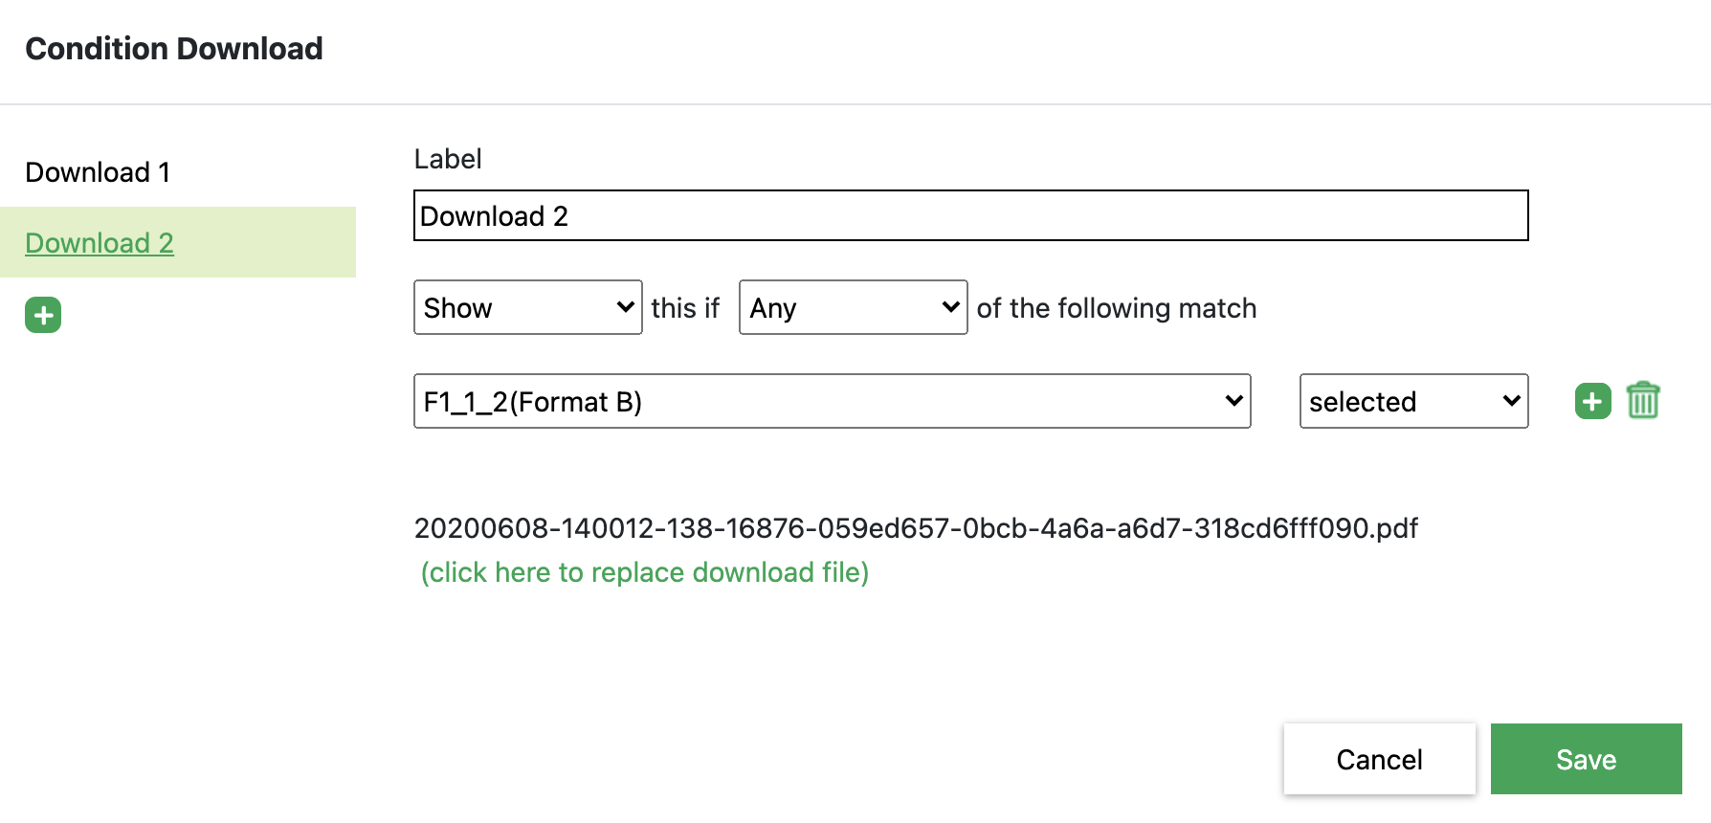Click the chevron arrow on Any dropdown
Screen dimensions: 1711x823
point(950,307)
